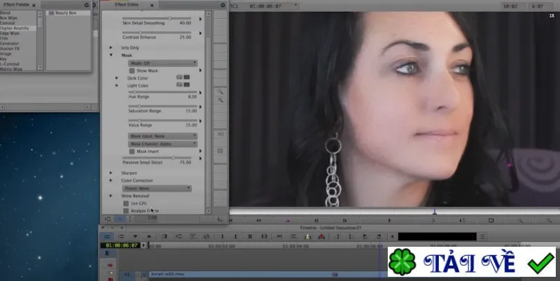Click the Tải Về download banner
Image resolution: width=560 pixels, height=281 pixels.
(x=472, y=261)
